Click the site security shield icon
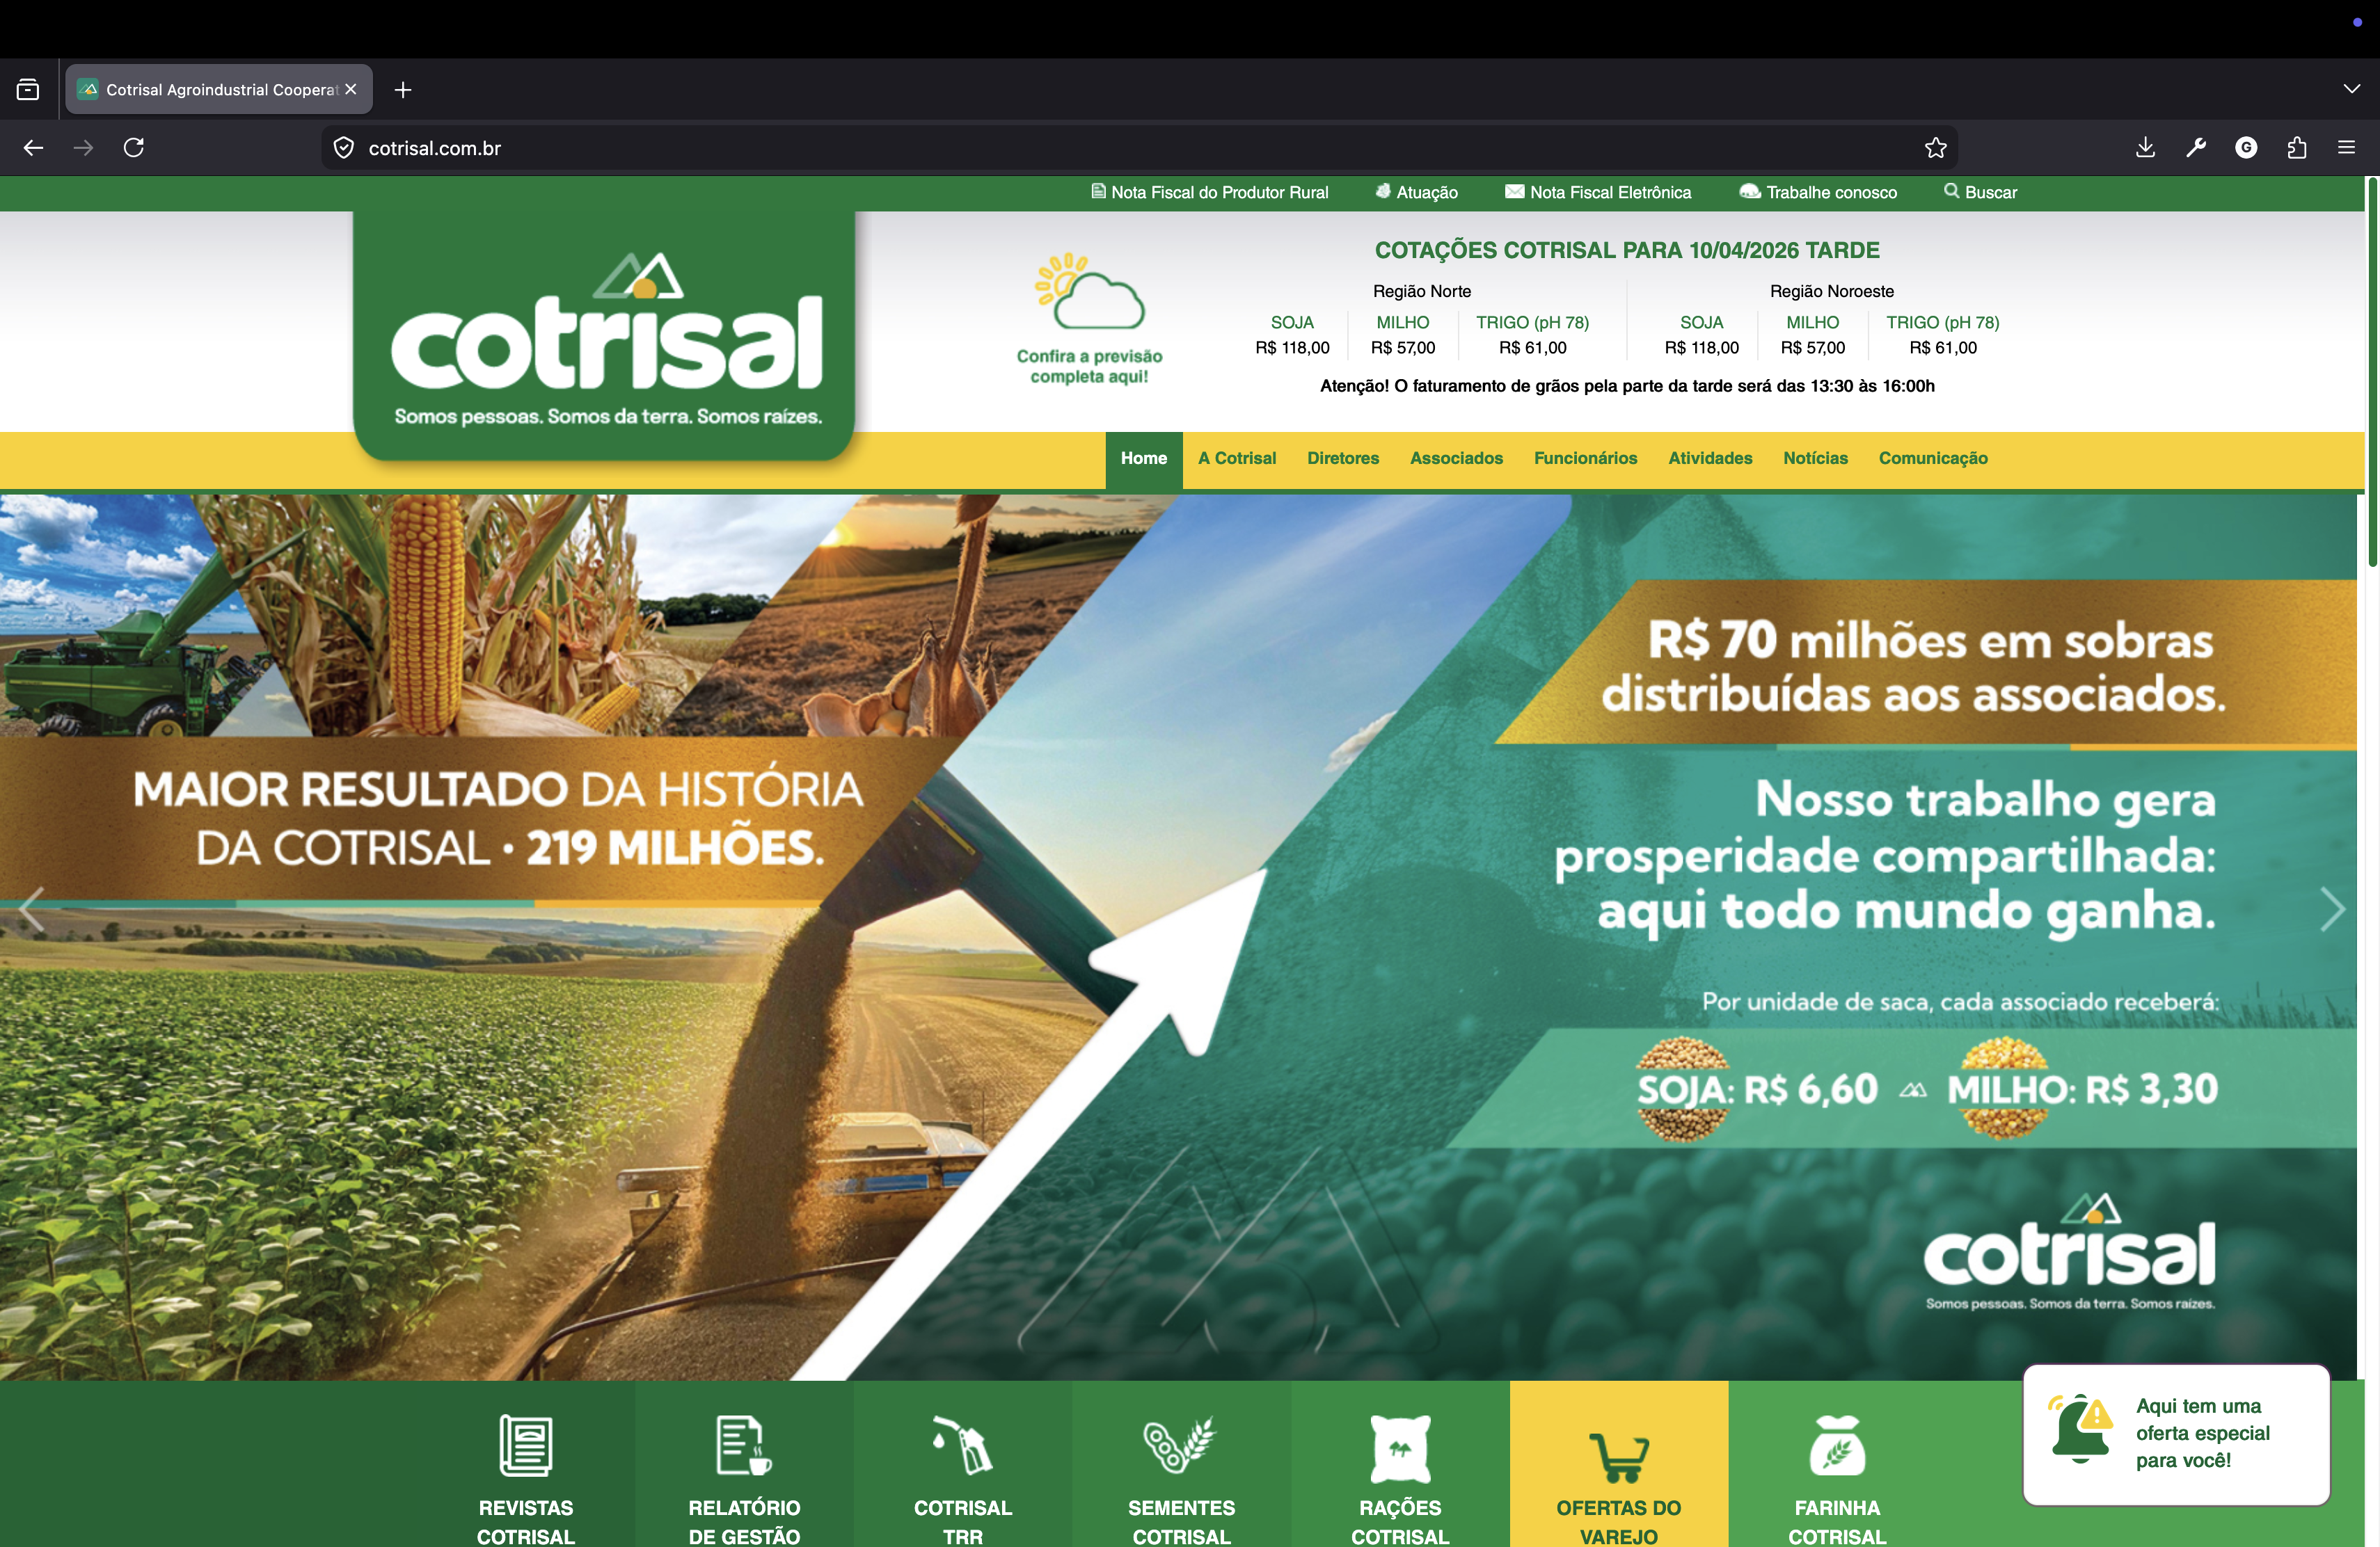Screen dimensions: 2380x1547 (344, 148)
